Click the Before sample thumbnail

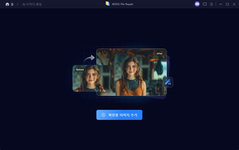[x=91, y=79]
